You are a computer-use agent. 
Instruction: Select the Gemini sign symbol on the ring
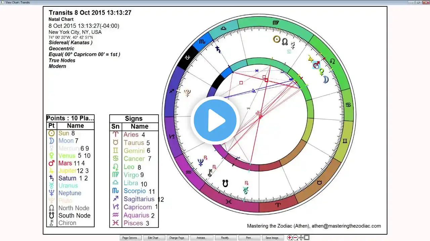(344, 141)
